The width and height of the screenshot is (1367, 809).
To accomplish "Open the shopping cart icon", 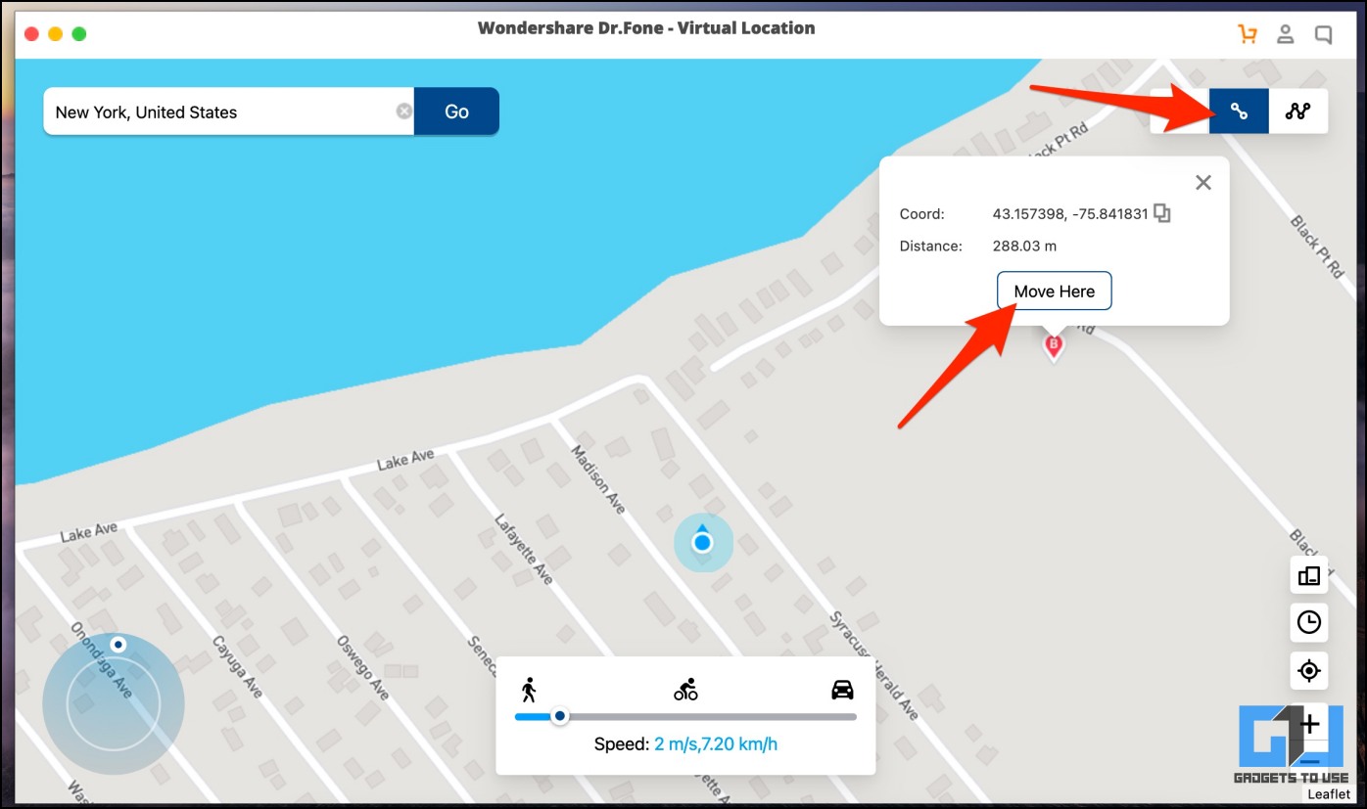I will click(1248, 35).
